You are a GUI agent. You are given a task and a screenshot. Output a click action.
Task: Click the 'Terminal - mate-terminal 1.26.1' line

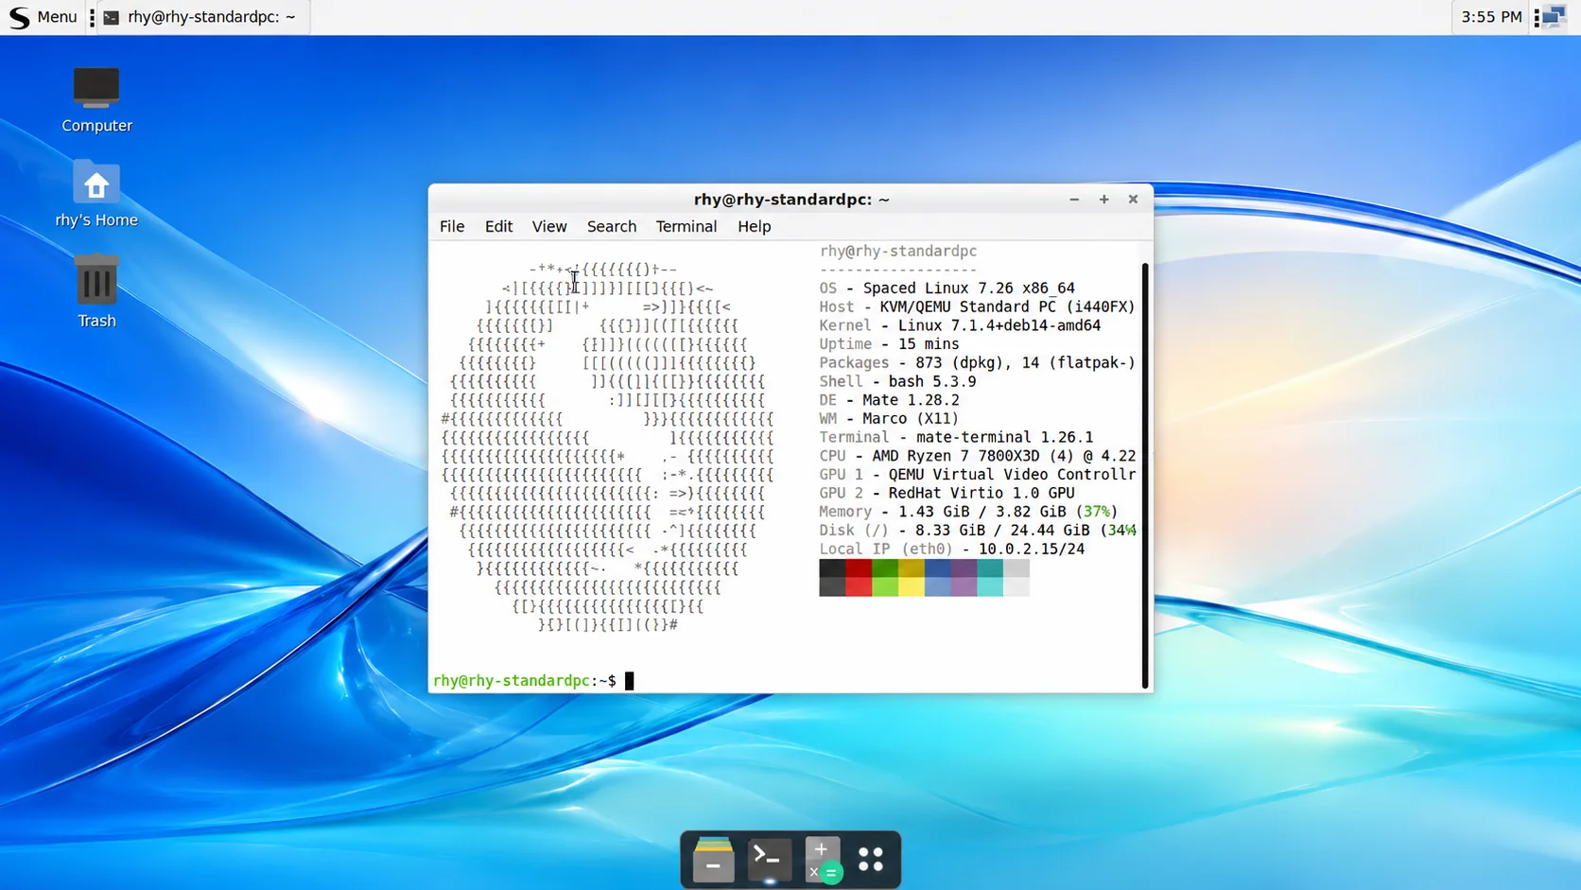(x=956, y=437)
